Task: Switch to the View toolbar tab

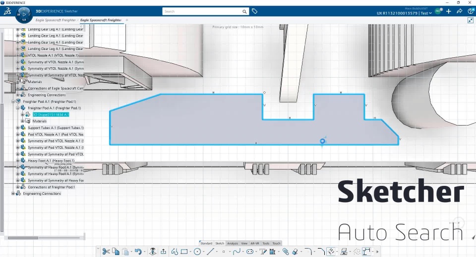Action: pos(244,243)
